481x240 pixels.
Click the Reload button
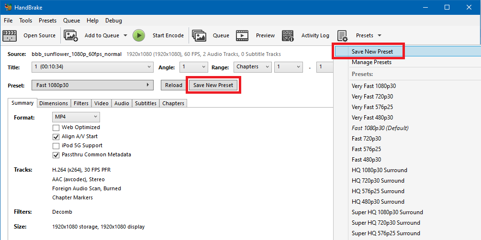click(174, 85)
